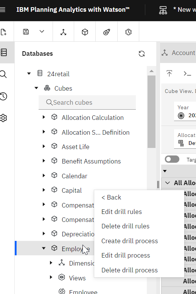Expand the Capital cube
Screen dimensions: 196x294
pyautogui.click(x=44, y=190)
